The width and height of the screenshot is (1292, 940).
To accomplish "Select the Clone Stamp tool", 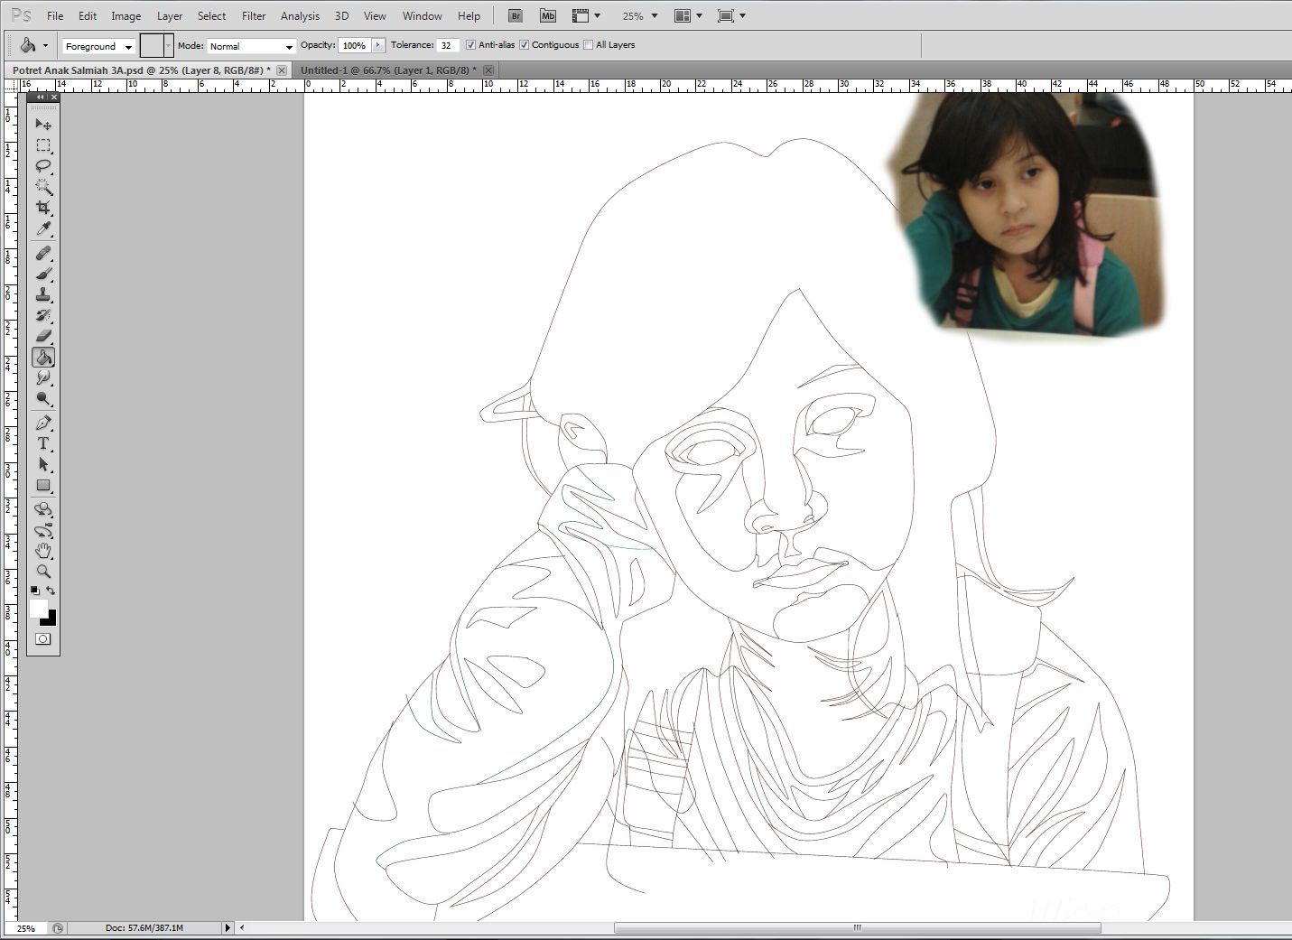I will coord(43,295).
